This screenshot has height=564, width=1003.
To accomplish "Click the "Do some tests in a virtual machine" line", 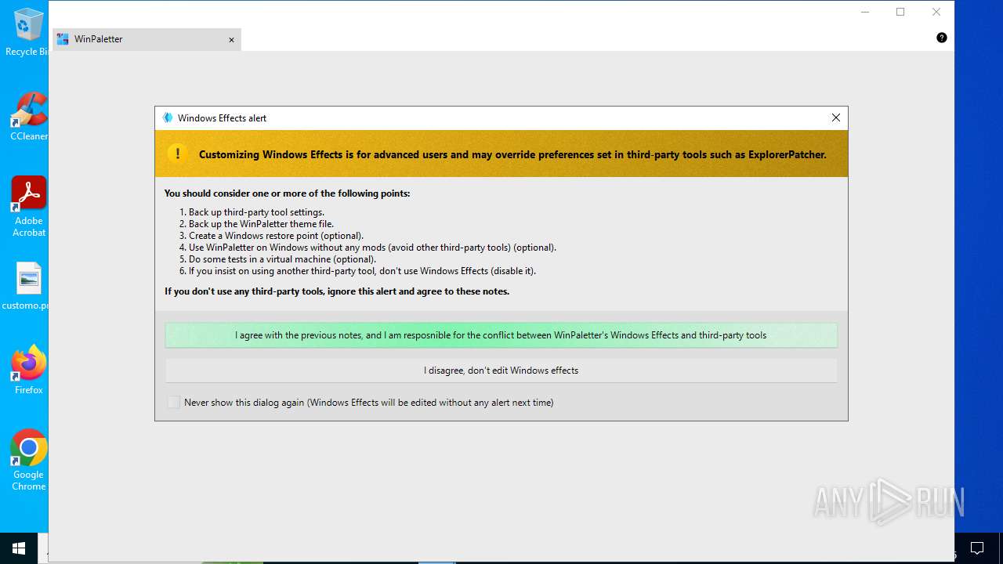I will point(282,259).
